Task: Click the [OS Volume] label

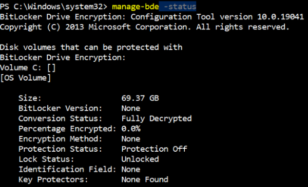Action: click(25, 78)
